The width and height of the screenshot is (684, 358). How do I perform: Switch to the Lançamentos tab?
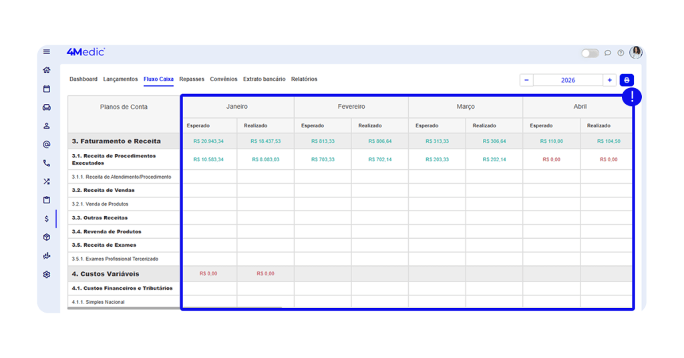[x=120, y=79]
